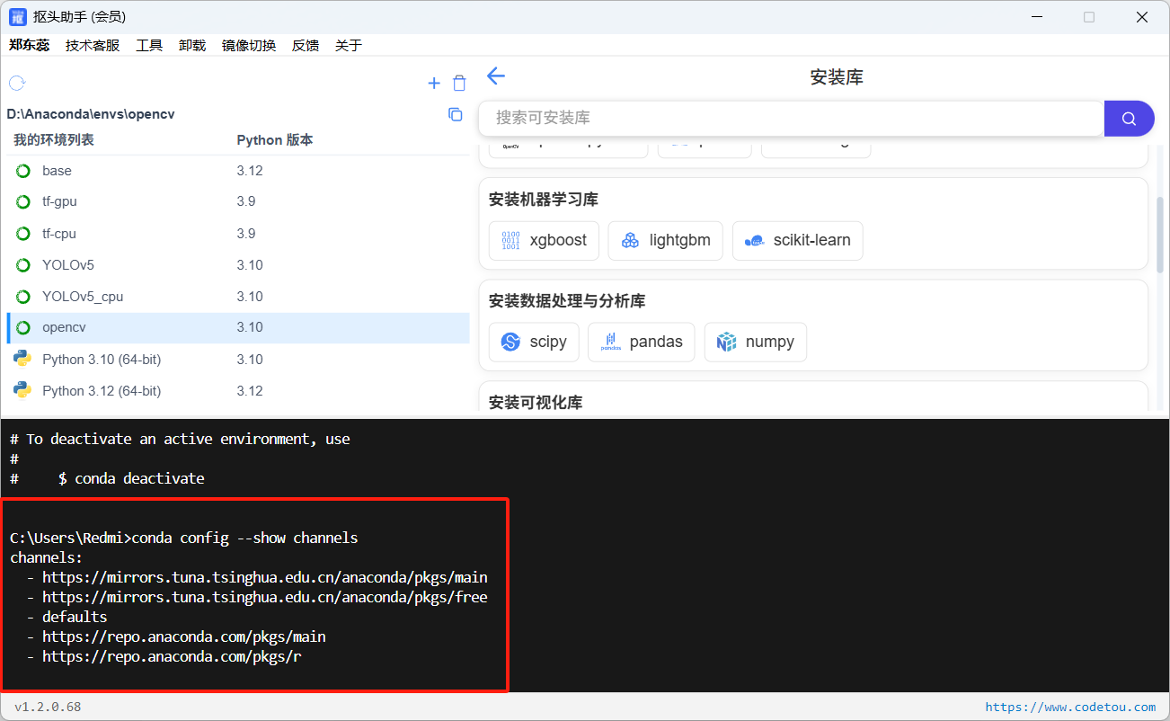Open the 反馈 menu
This screenshot has height=721, width=1170.
pyautogui.click(x=306, y=45)
